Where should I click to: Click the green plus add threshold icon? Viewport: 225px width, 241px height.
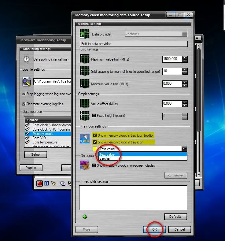pyautogui.click(x=85, y=217)
